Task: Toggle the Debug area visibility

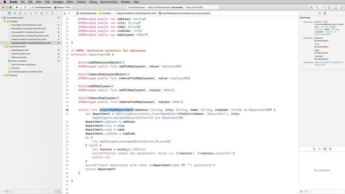Action: point(335,8)
